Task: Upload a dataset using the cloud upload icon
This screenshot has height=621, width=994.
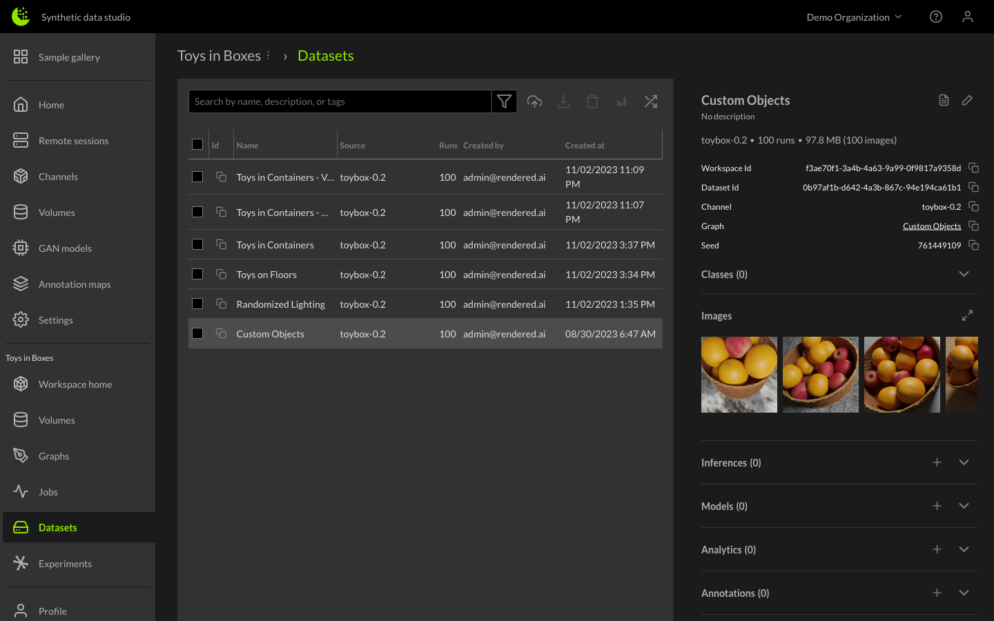Action: (x=534, y=101)
